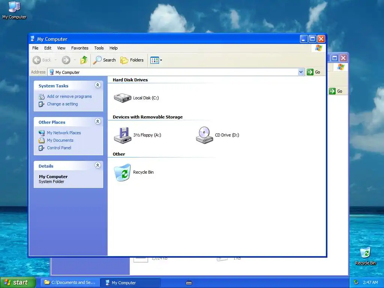This screenshot has width=384, height=288.
Task: Collapse the Details panel
Action: [x=97, y=165]
